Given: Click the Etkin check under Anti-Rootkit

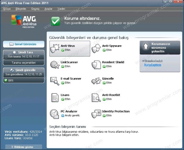Looking at the screenshot, I should pyautogui.click(x=104, y=99).
